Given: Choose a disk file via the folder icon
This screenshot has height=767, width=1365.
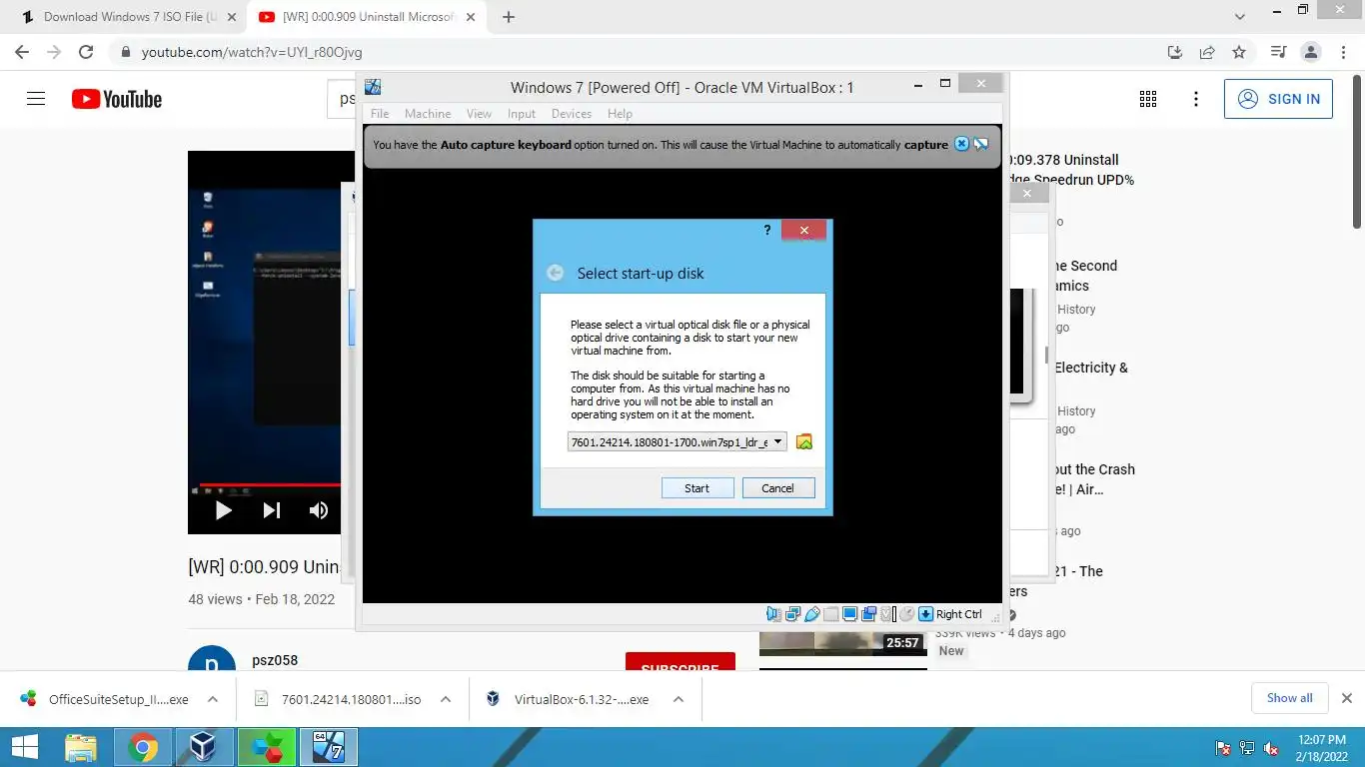Looking at the screenshot, I should coord(804,441).
